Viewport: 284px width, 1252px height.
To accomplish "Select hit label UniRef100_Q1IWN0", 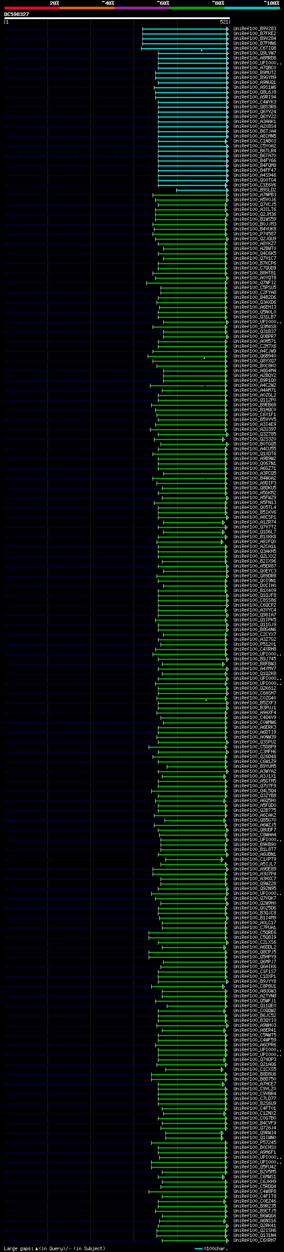I will coord(255,1137).
